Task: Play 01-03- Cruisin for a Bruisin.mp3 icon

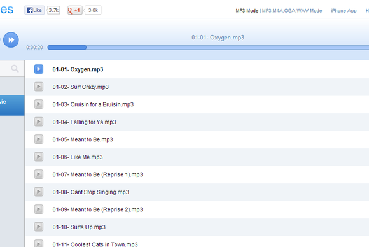Action: [x=39, y=104]
